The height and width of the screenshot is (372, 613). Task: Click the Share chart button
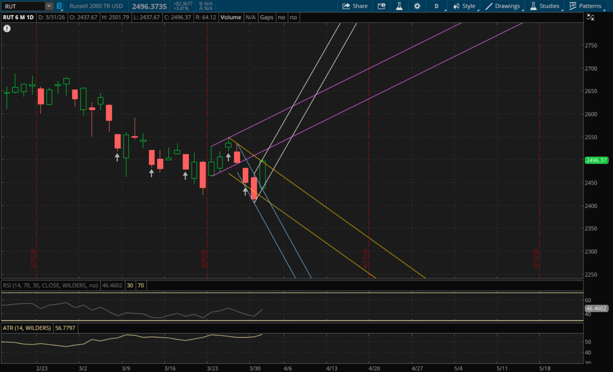(x=355, y=6)
